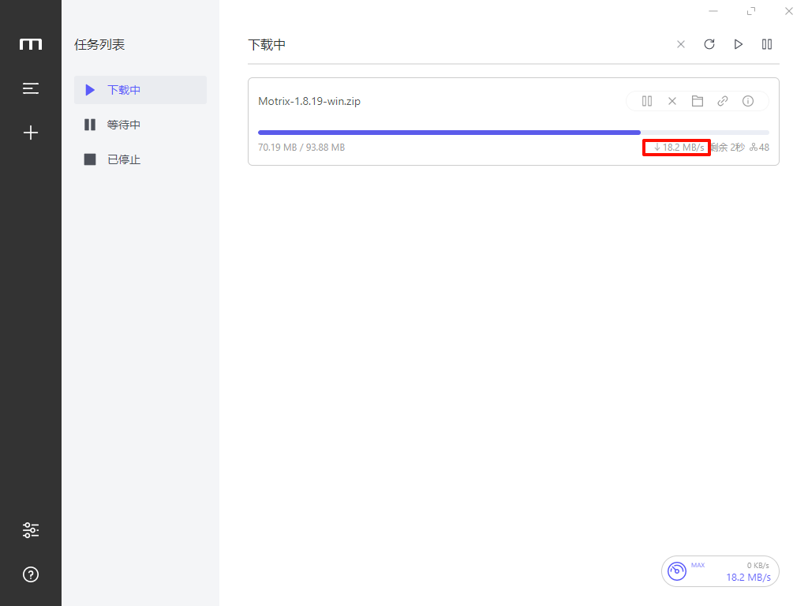Click the download progress bar

tap(513, 133)
